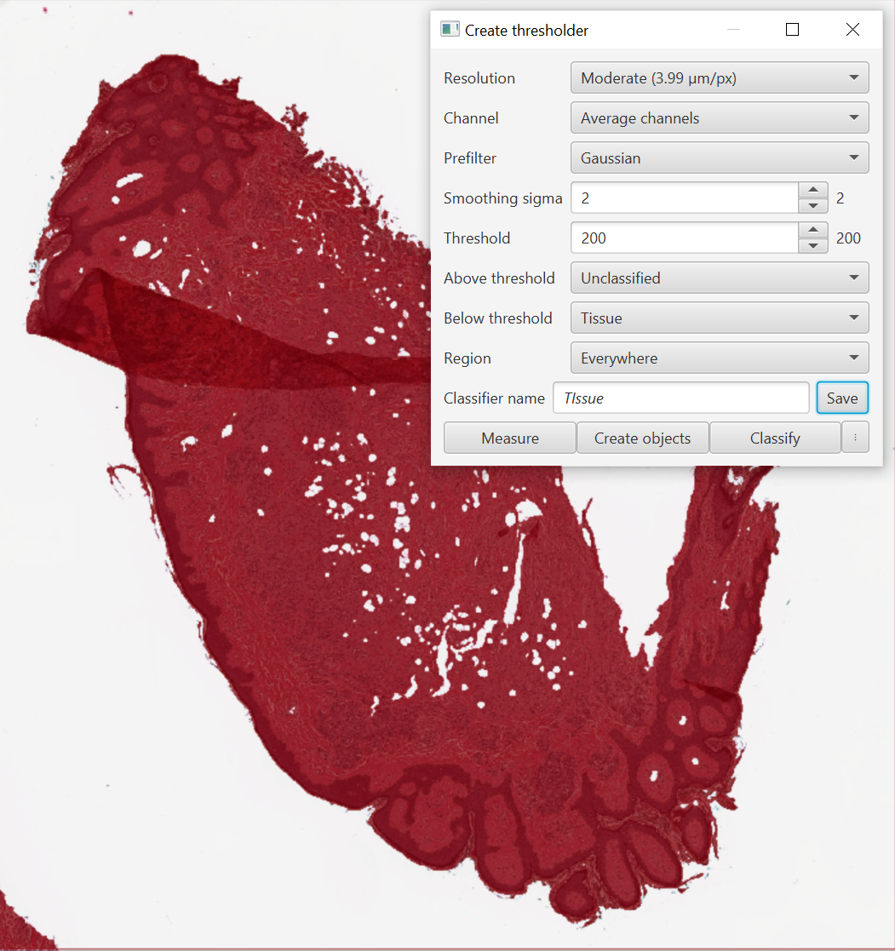895x951 pixels.
Task: Click the Above threshold label
Action: coord(499,278)
